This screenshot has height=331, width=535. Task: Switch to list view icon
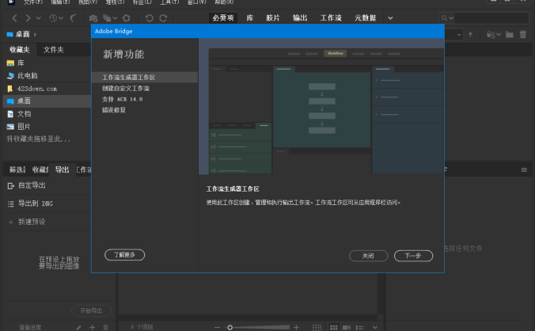coord(359,328)
